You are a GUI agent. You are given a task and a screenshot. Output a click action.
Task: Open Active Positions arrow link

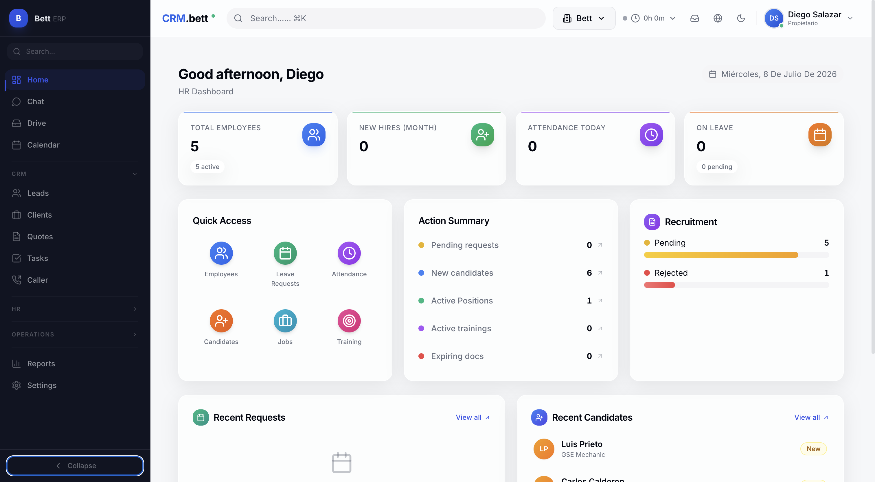[x=600, y=301]
